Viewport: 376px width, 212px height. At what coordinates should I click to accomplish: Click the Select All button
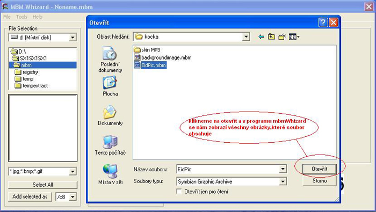pyautogui.click(x=42, y=185)
